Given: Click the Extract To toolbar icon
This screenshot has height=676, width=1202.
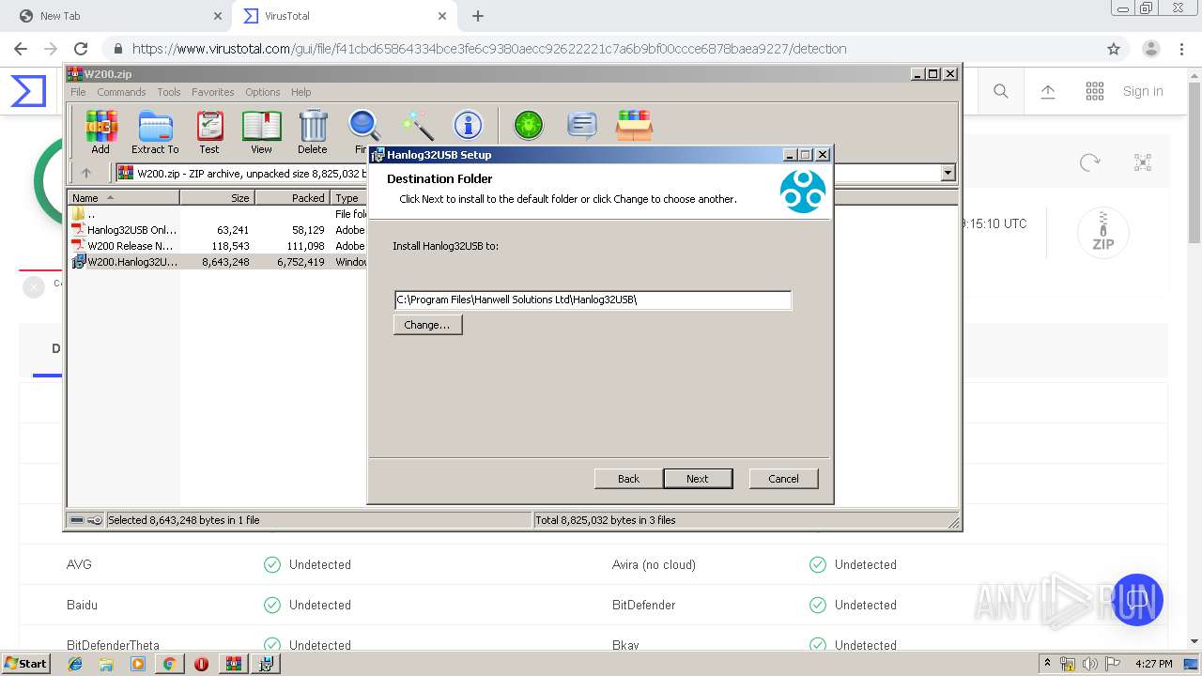Looking at the screenshot, I should pos(155,131).
